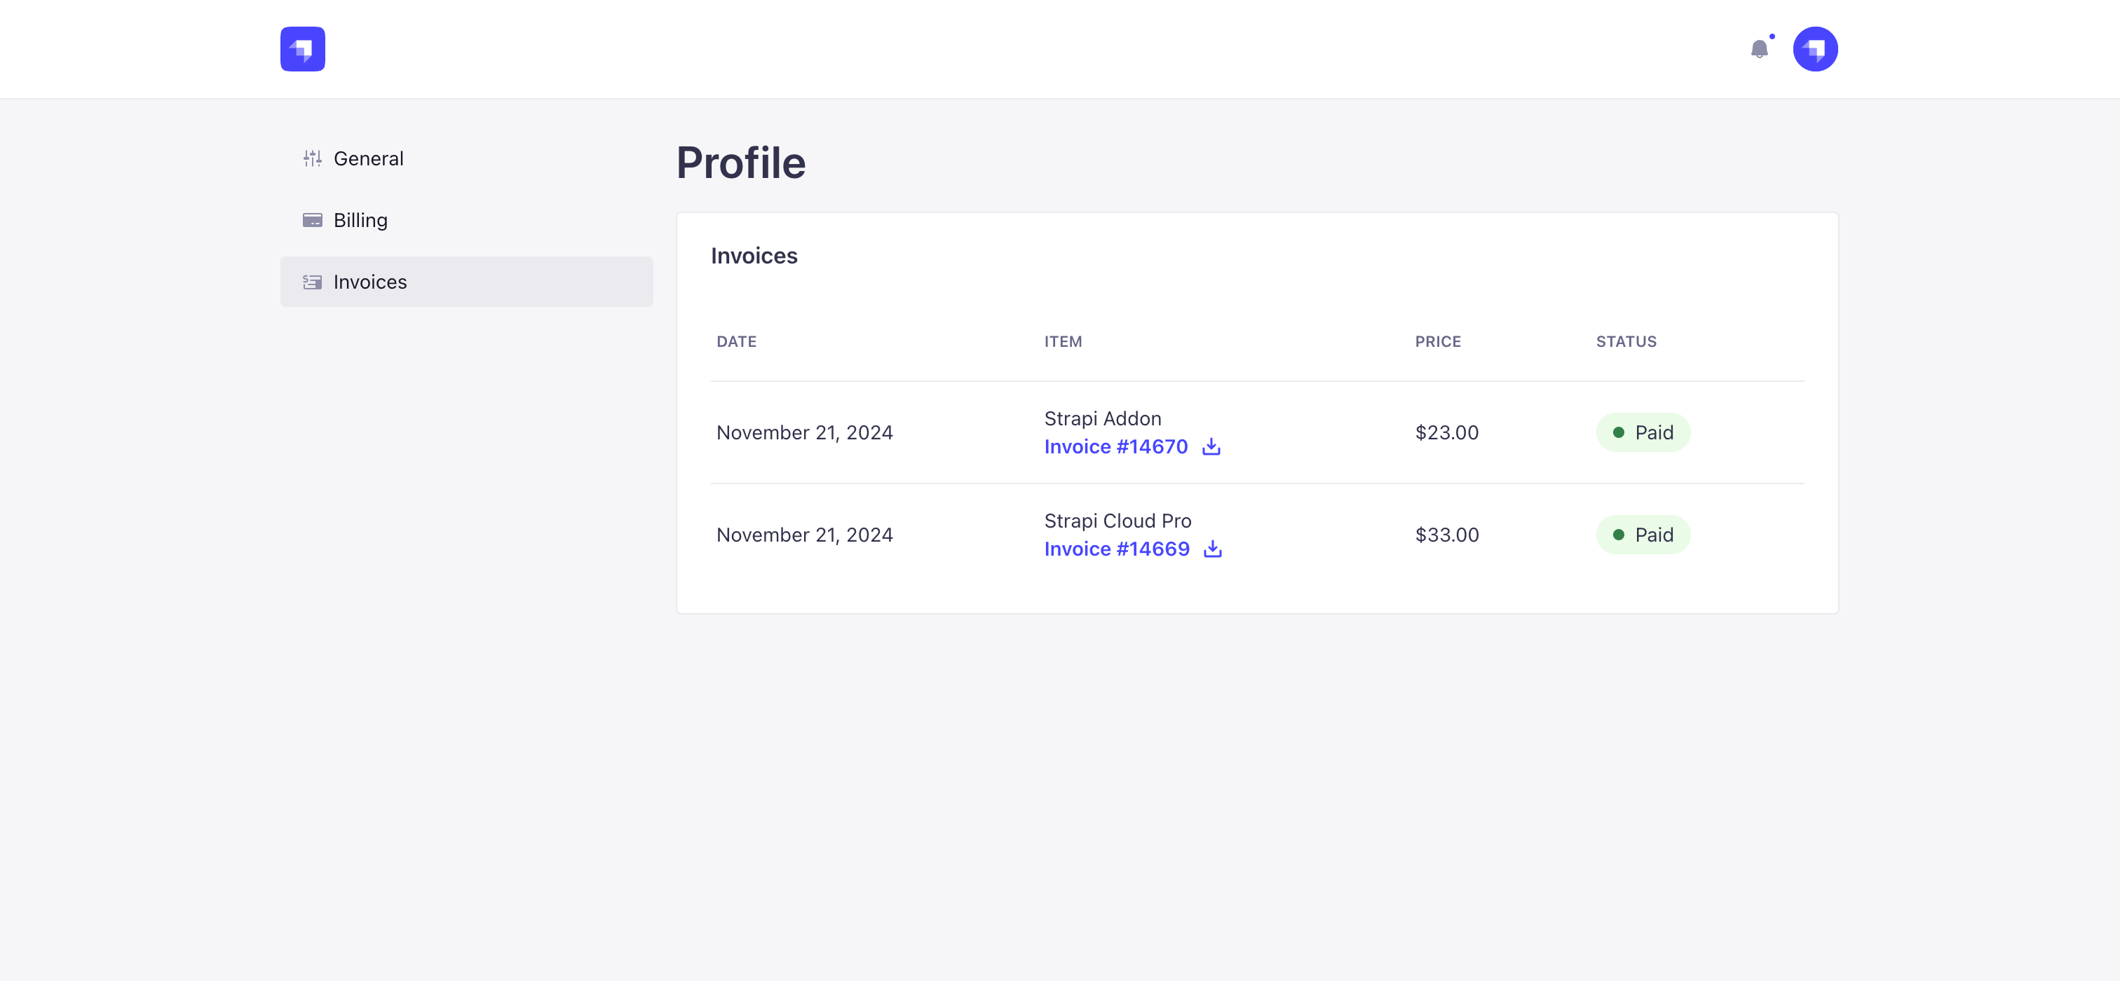Screen dimensions: 2120x981
Task: Click the Paid badge for Strapi Addon
Action: coord(1643,432)
